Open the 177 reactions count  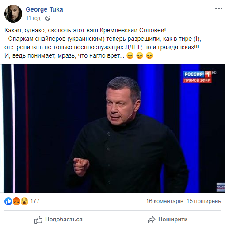point(35,201)
